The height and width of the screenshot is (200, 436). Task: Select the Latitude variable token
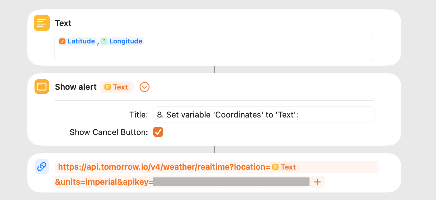pyautogui.click(x=81, y=41)
